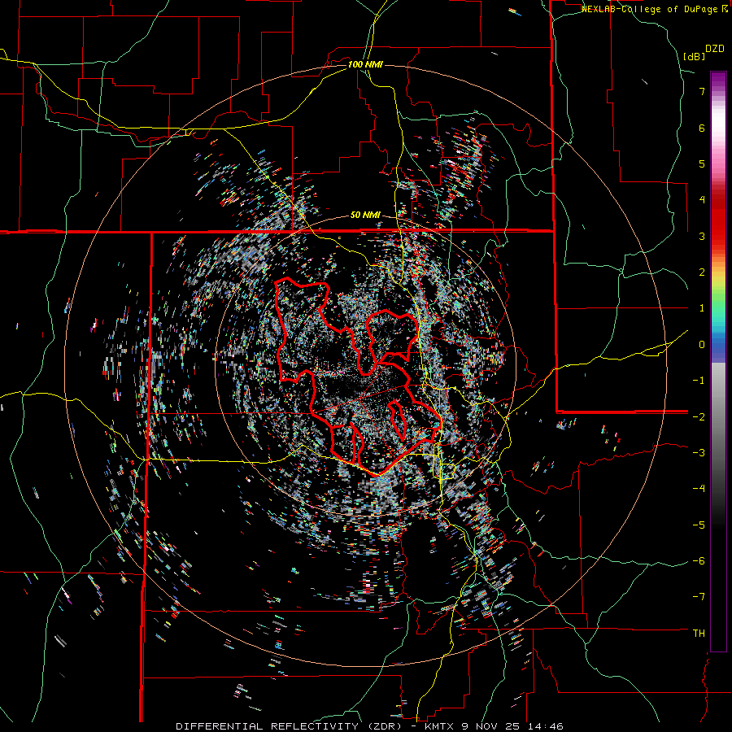This screenshot has height=732, width=732.
Task: Click the vertical ZDR color scale bar
Action: pyautogui.click(x=718, y=361)
